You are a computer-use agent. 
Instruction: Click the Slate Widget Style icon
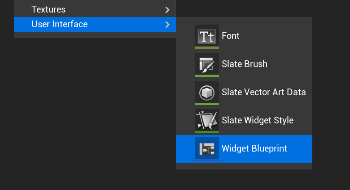tap(207, 120)
